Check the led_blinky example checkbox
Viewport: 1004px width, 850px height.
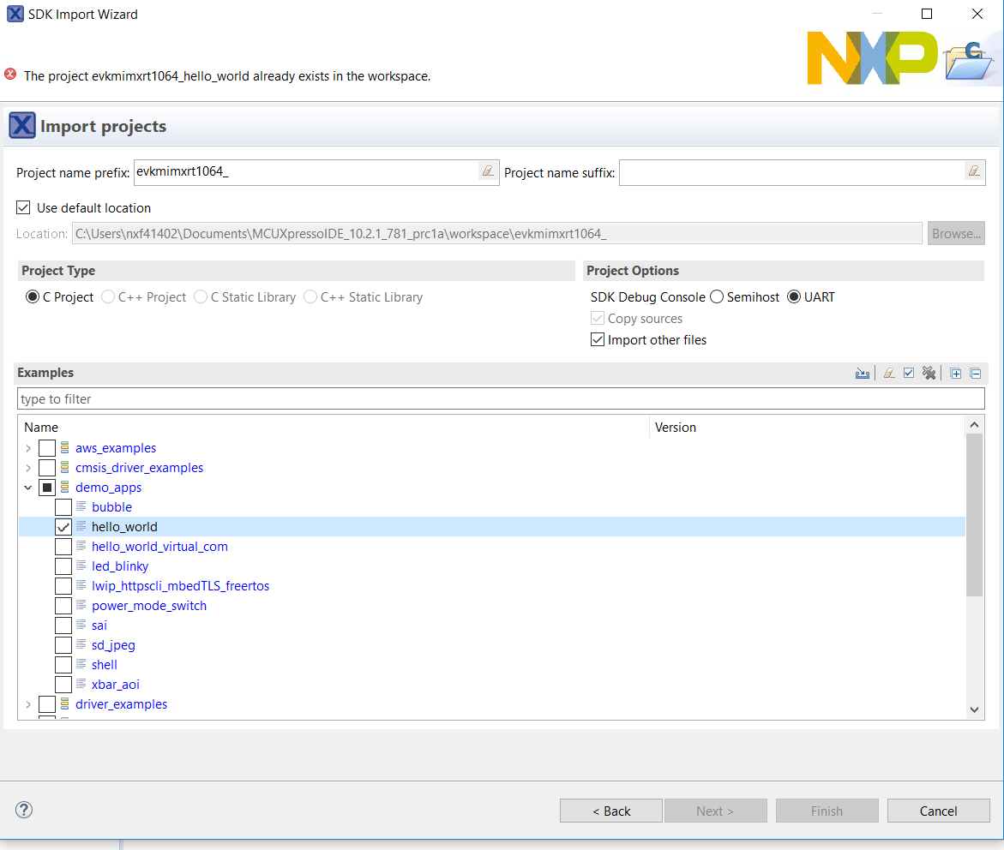tap(63, 566)
